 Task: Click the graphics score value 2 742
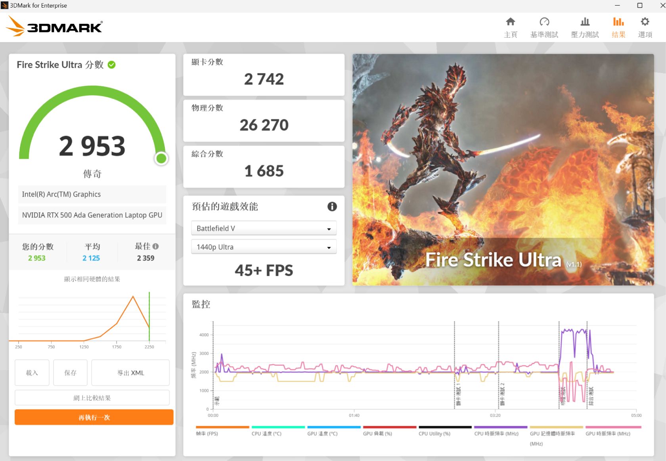[x=264, y=79]
